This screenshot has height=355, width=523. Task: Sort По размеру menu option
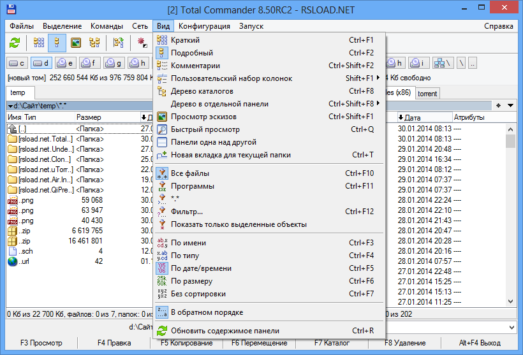(269, 281)
